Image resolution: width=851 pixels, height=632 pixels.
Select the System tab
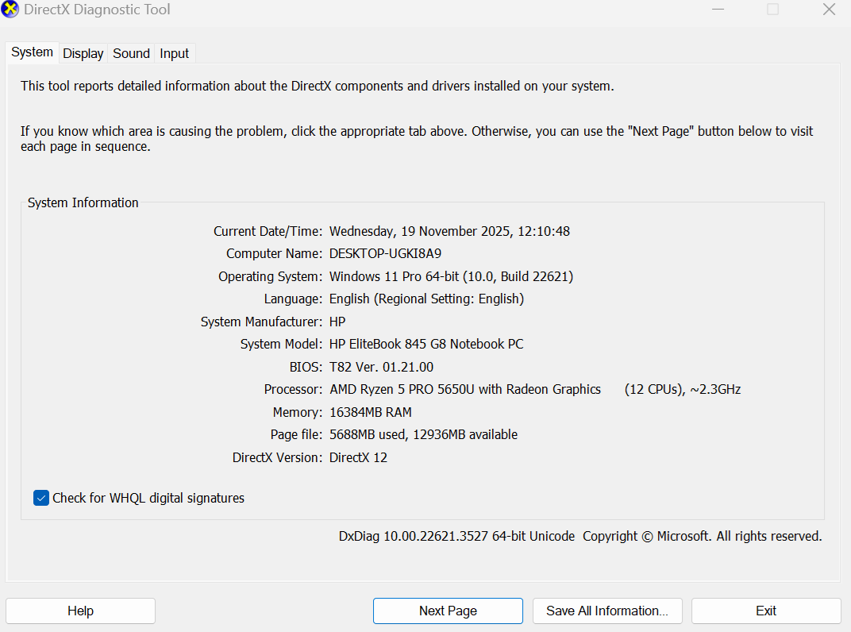pyautogui.click(x=33, y=52)
